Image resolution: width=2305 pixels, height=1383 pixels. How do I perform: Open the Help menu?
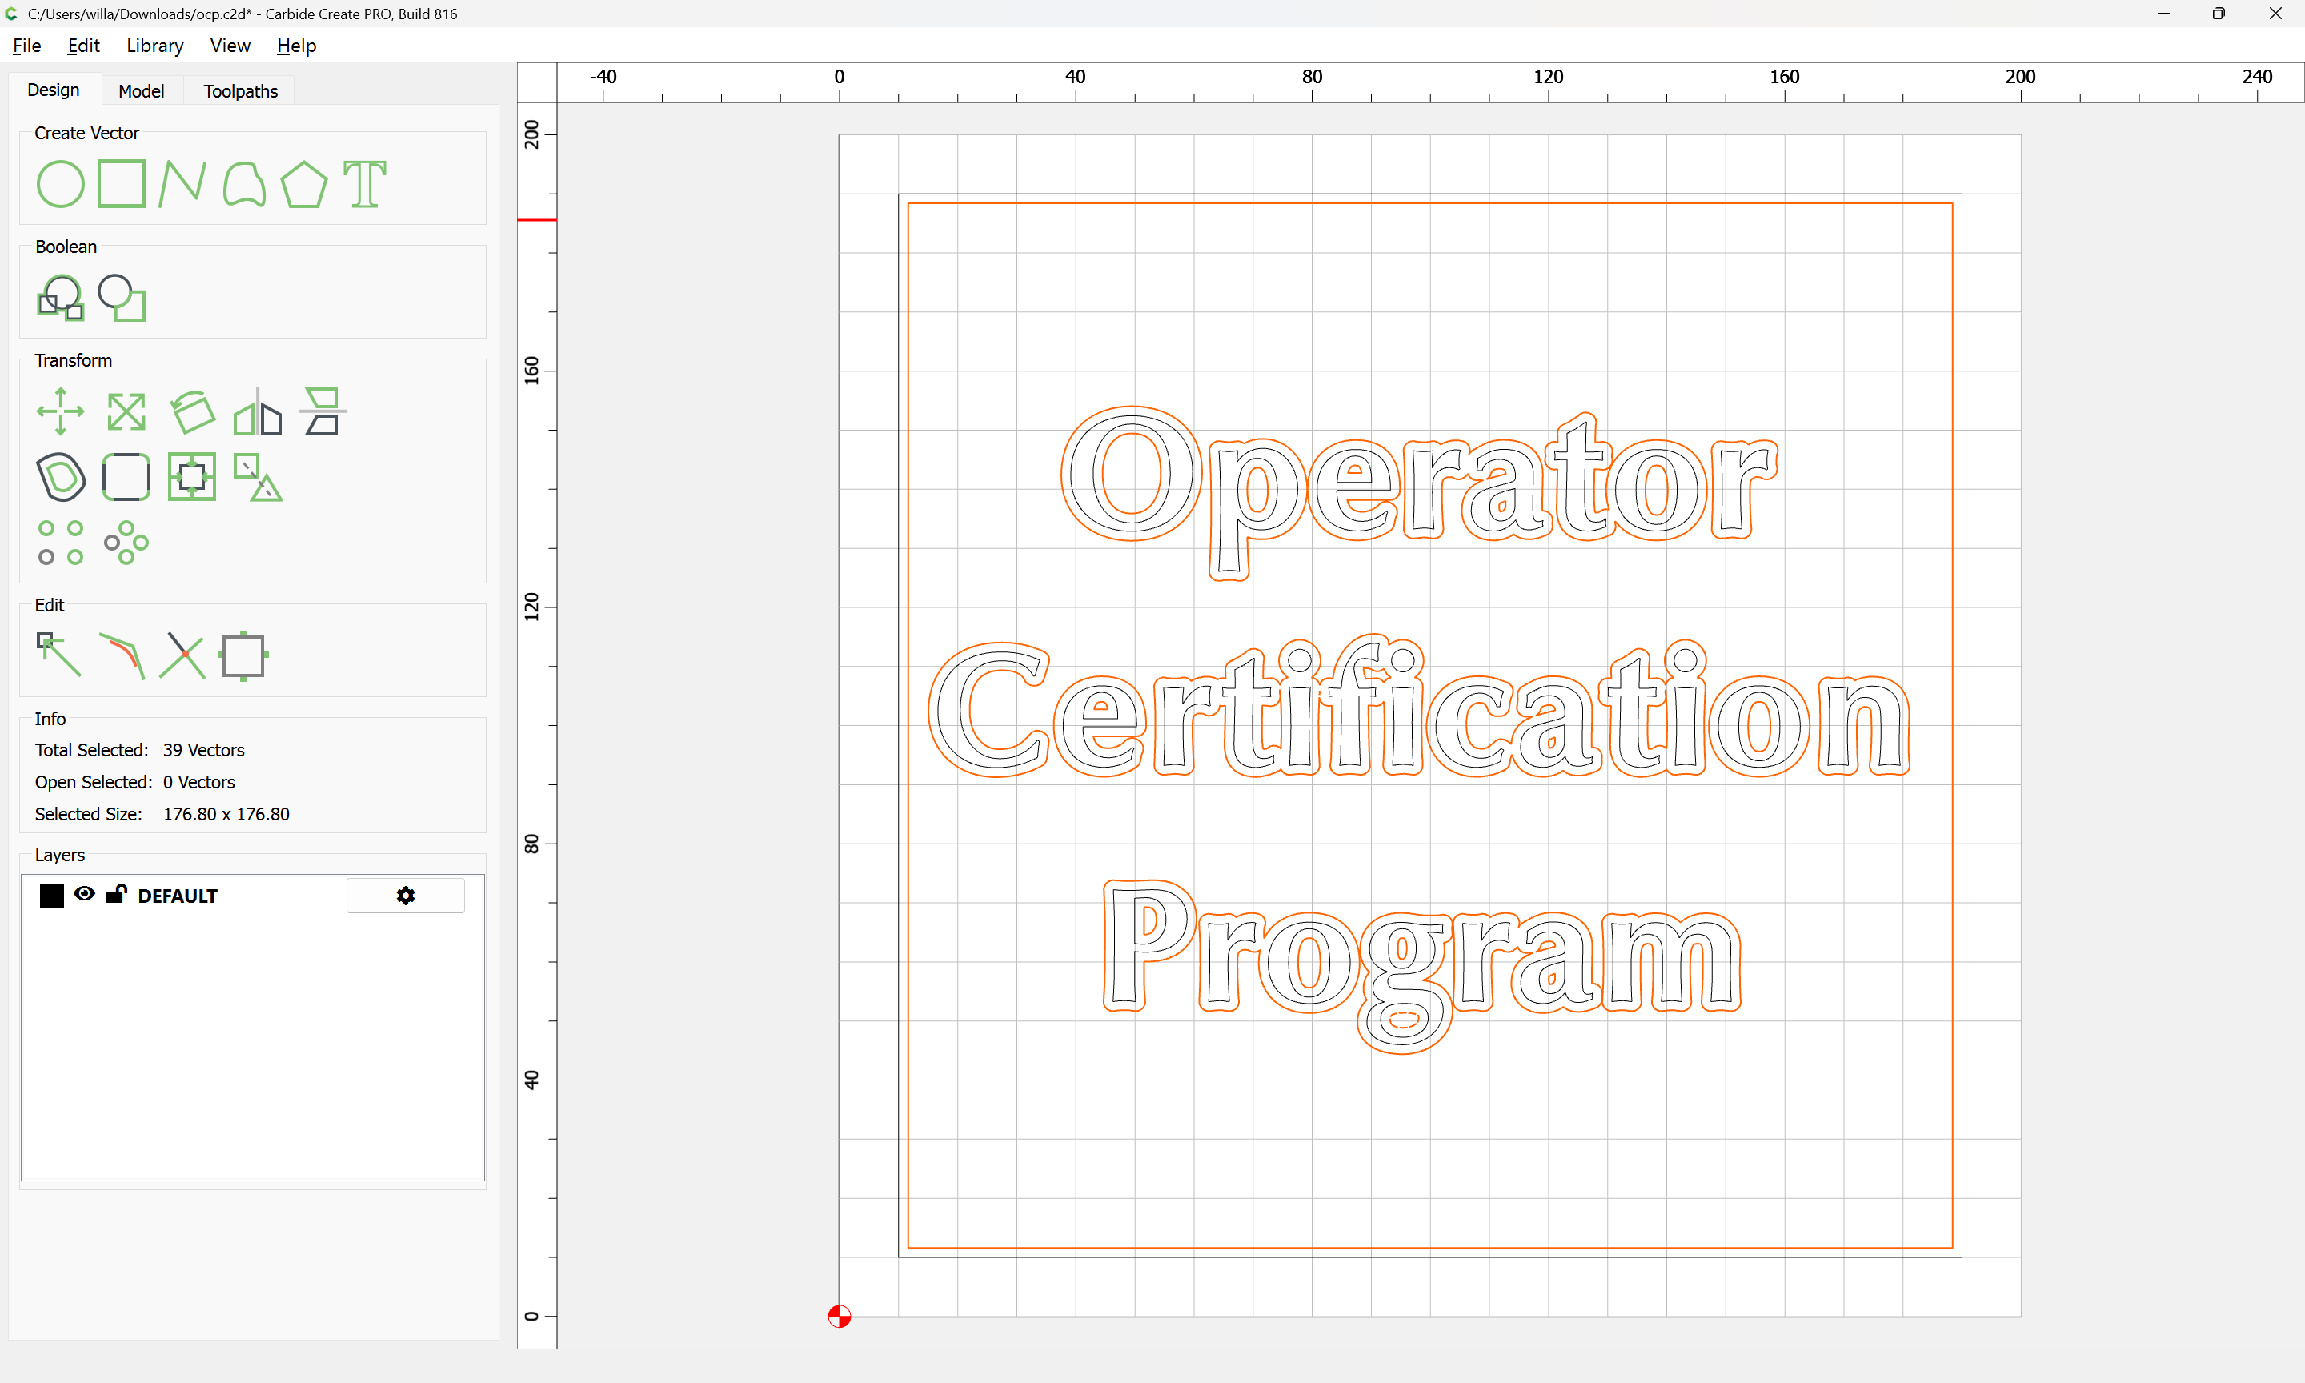(x=296, y=45)
